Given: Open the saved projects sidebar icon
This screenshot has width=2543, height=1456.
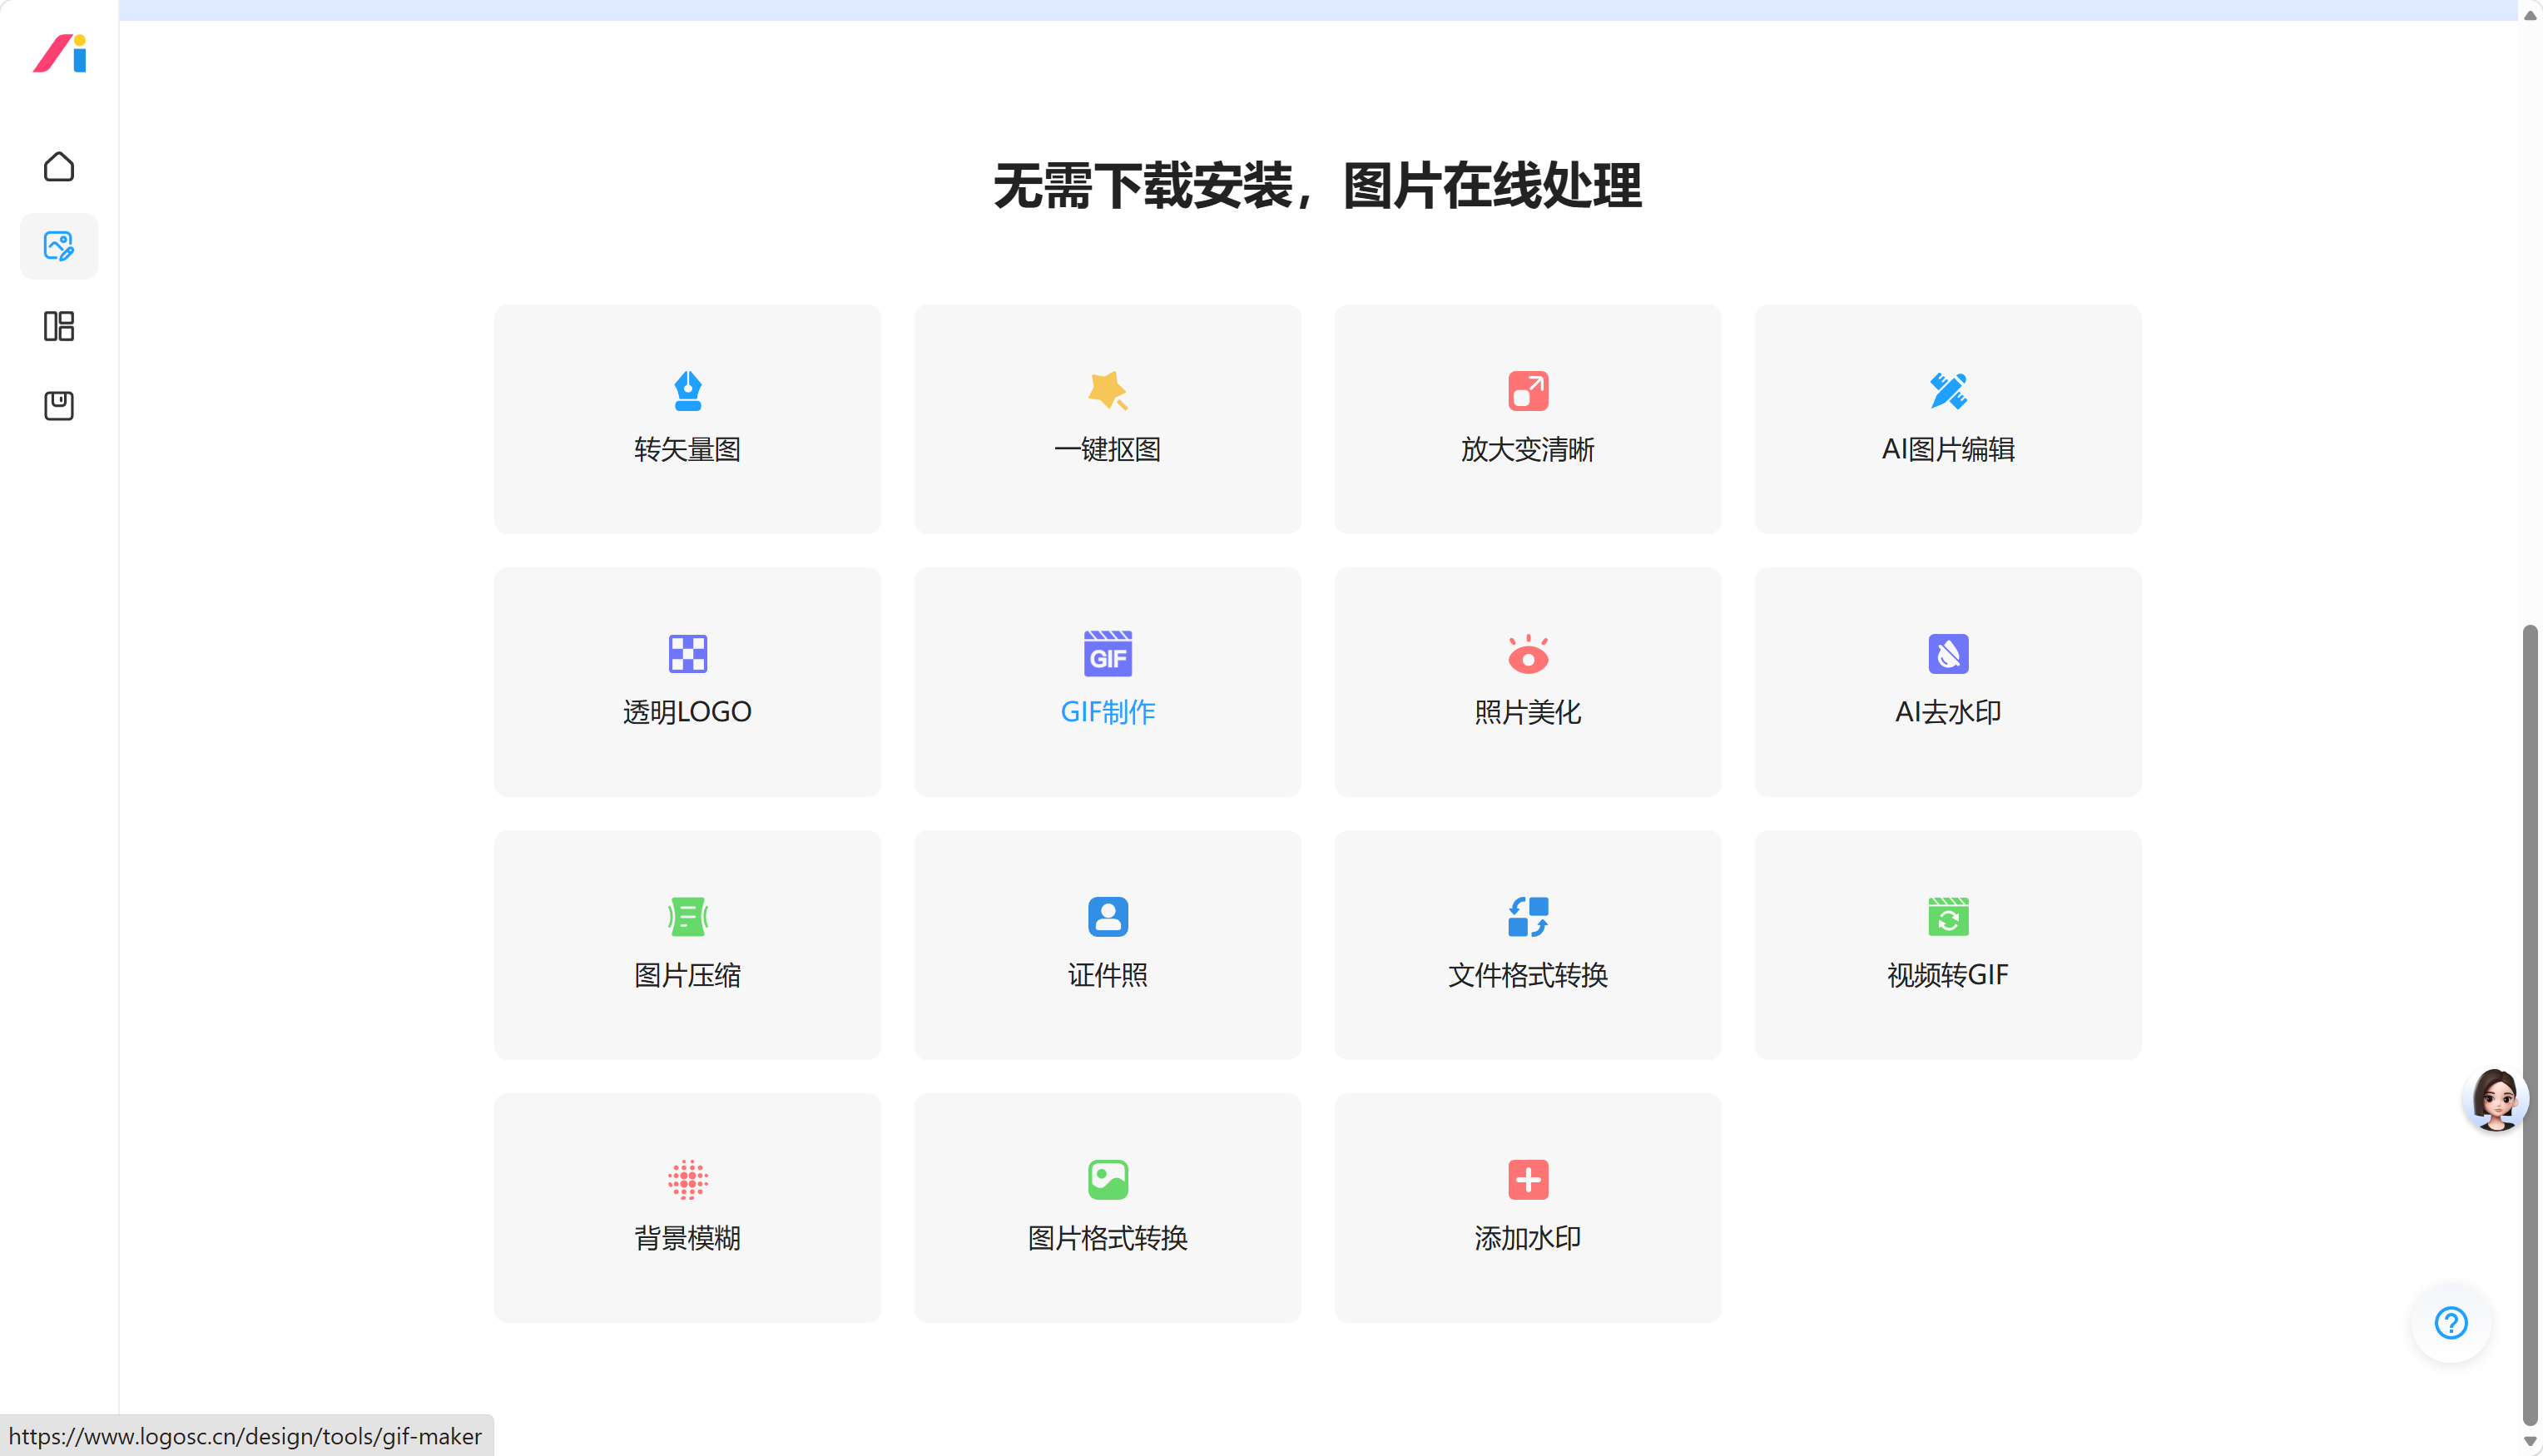Looking at the screenshot, I should [59, 405].
